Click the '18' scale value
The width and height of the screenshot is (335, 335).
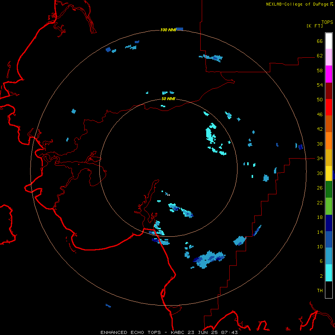tap(320, 217)
